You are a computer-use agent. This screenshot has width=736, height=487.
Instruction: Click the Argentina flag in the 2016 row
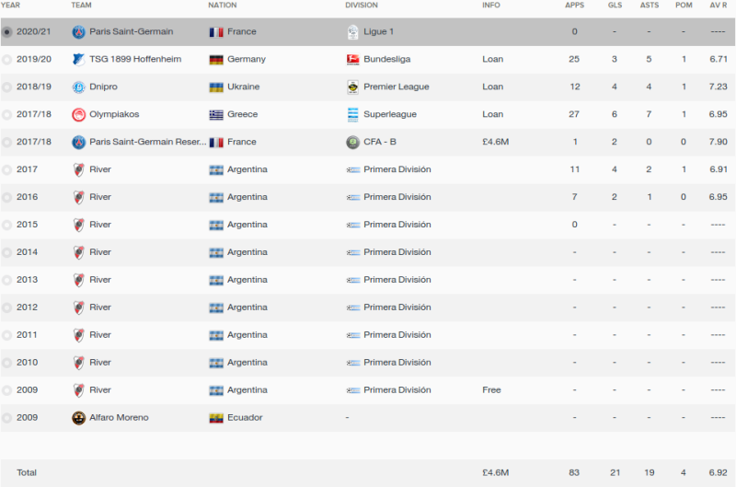pyautogui.click(x=216, y=198)
